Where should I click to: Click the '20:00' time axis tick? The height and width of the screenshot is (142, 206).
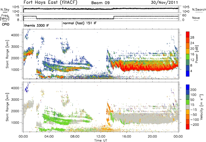click(x=152, y=137)
